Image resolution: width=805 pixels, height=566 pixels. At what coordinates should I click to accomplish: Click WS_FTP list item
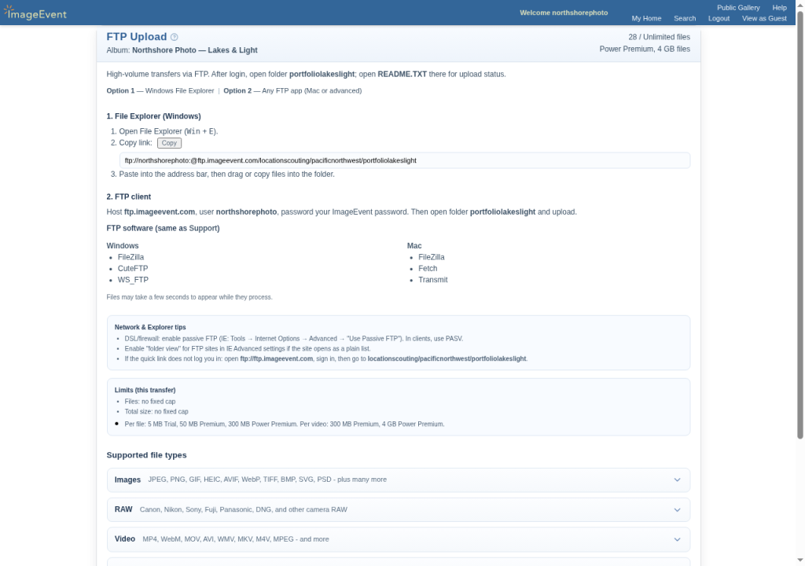click(133, 280)
